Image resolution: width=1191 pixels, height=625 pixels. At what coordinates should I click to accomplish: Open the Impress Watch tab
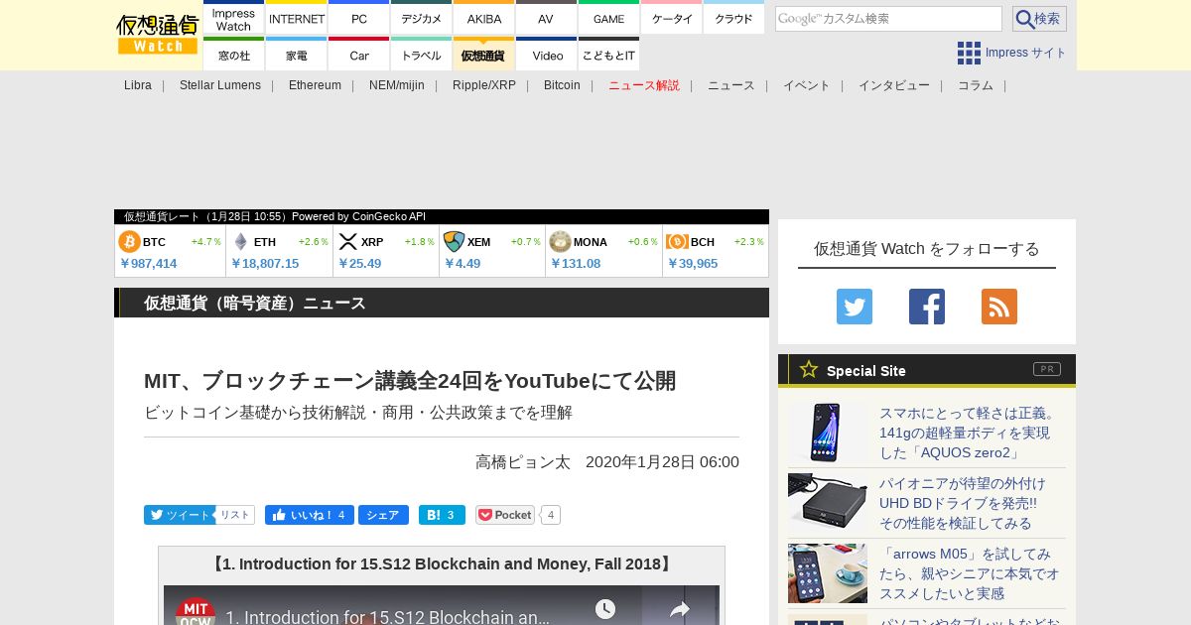(x=233, y=19)
